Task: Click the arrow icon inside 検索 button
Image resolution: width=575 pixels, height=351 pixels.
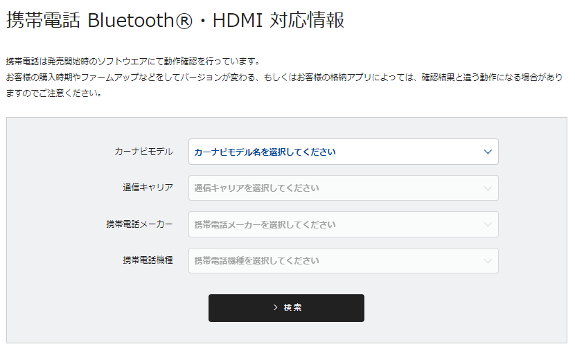Action: pyautogui.click(x=275, y=307)
